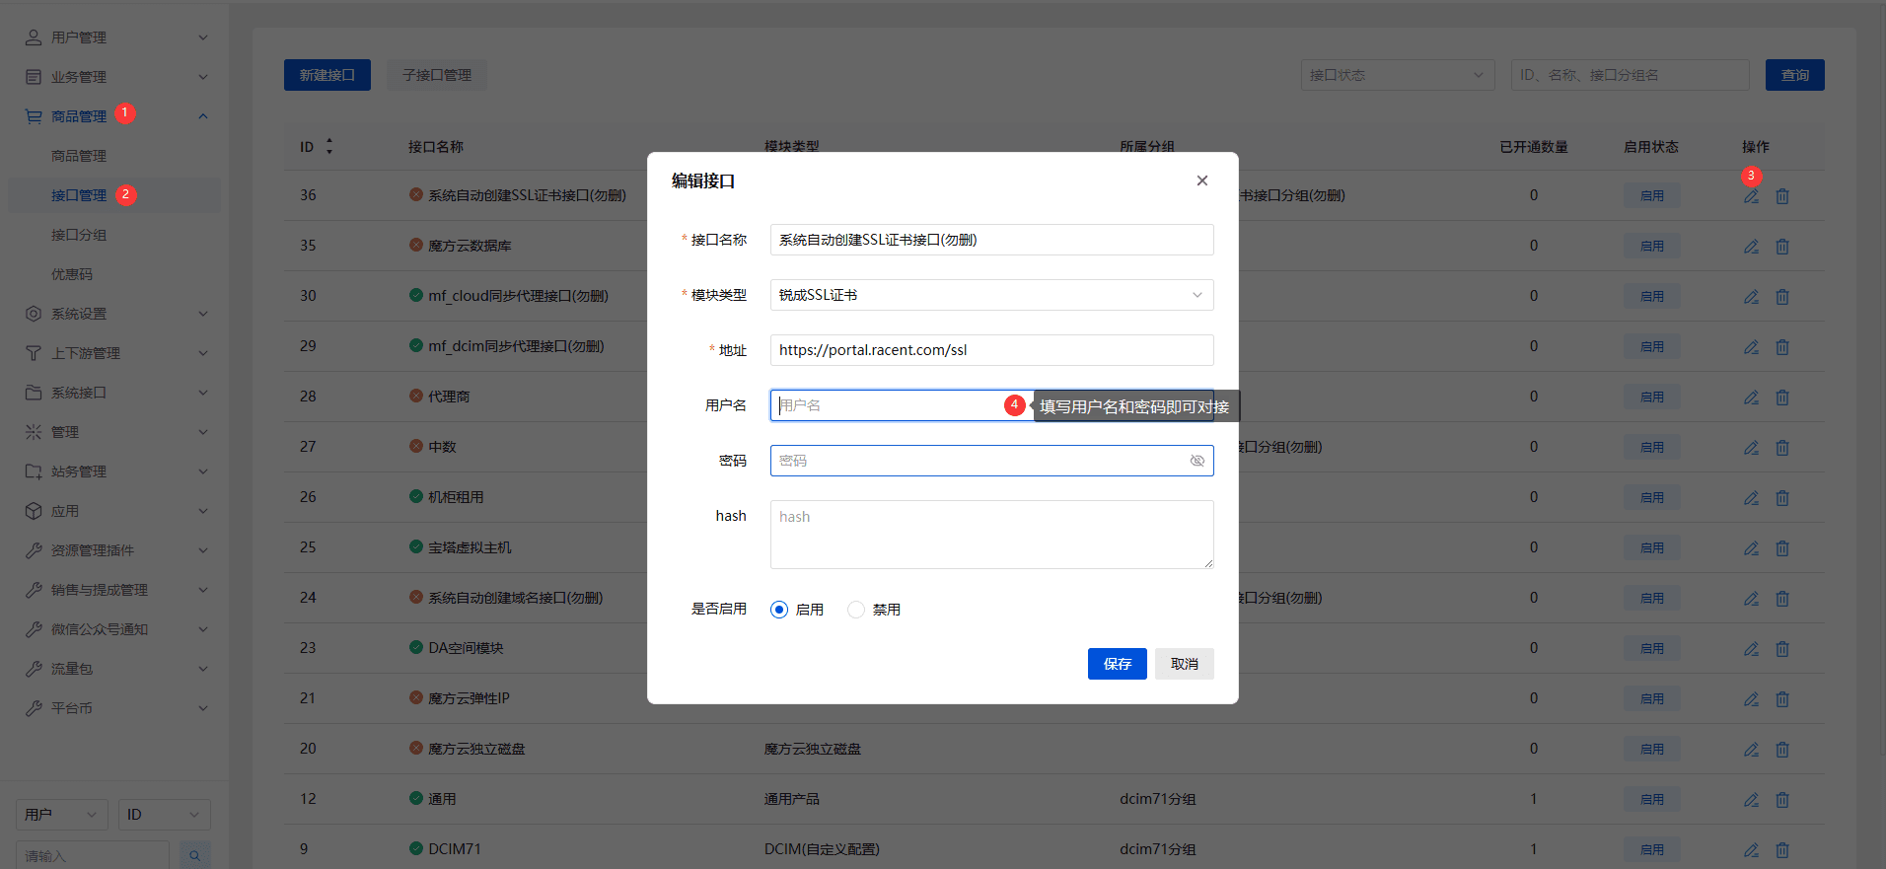Expand the 业务管理 sidebar section
The height and width of the screenshot is (869, 1886).
coord(203,77)
